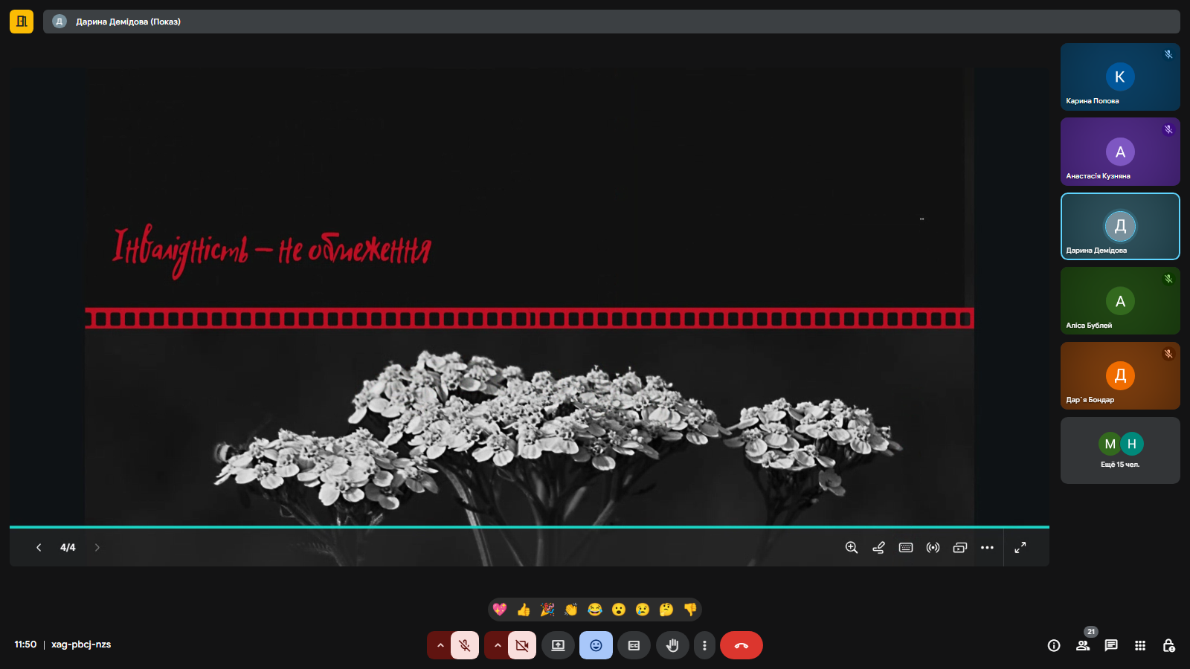Open the activities grid icon
Viewport: 1190px width, 669px height.
[1140, 645]
